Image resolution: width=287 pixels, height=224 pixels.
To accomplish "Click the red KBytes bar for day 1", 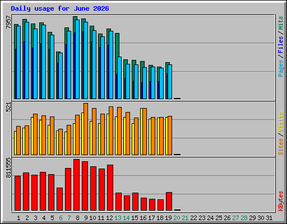I will click(x=18, y=193).
